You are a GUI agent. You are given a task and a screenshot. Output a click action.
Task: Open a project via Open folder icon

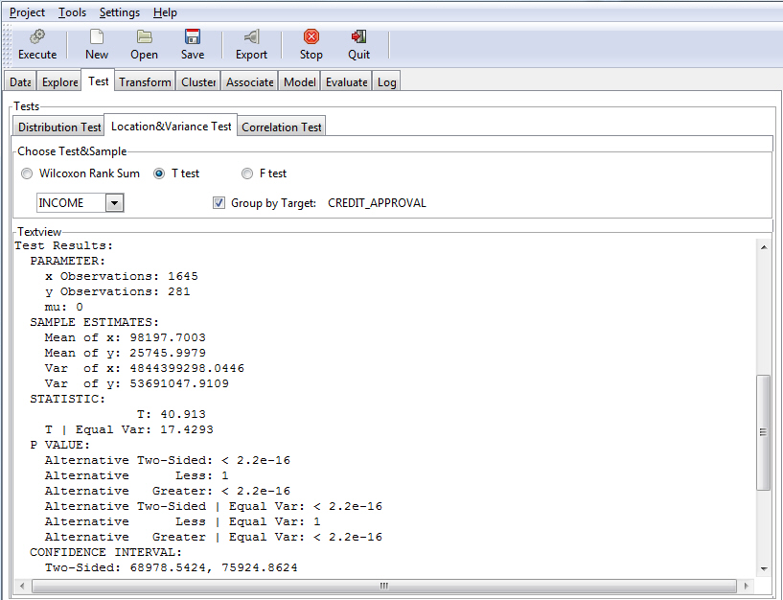tap(145, 36)
